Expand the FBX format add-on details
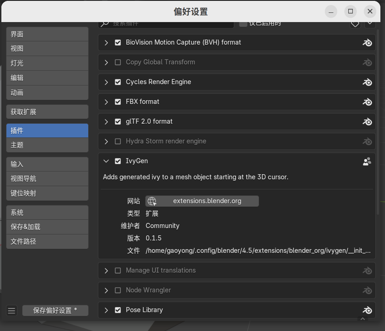The height and width of the screenshot is (331, 385). click(106, 102)
